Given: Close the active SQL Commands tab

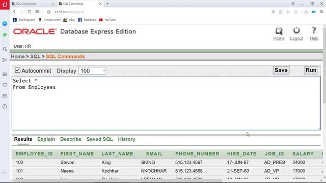Looking at the screenshot, I should pyautogui.click(x=100, y=4).
